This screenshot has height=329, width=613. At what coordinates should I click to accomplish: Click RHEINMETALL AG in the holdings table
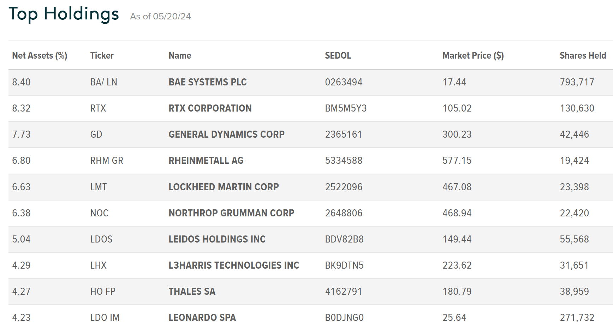point(206,161)
